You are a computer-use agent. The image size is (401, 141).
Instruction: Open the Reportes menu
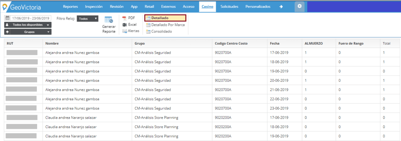(x=70, y=7)
